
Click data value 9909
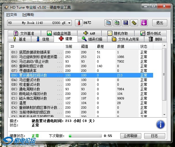coord(121,98)
